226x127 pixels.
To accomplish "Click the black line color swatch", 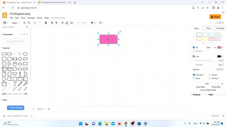I will pyautogui.click(x=219, y=56).
